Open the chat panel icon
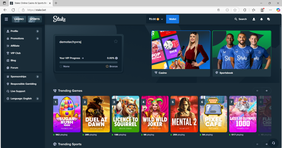The image size is (282, 148). tap(269, 19)
